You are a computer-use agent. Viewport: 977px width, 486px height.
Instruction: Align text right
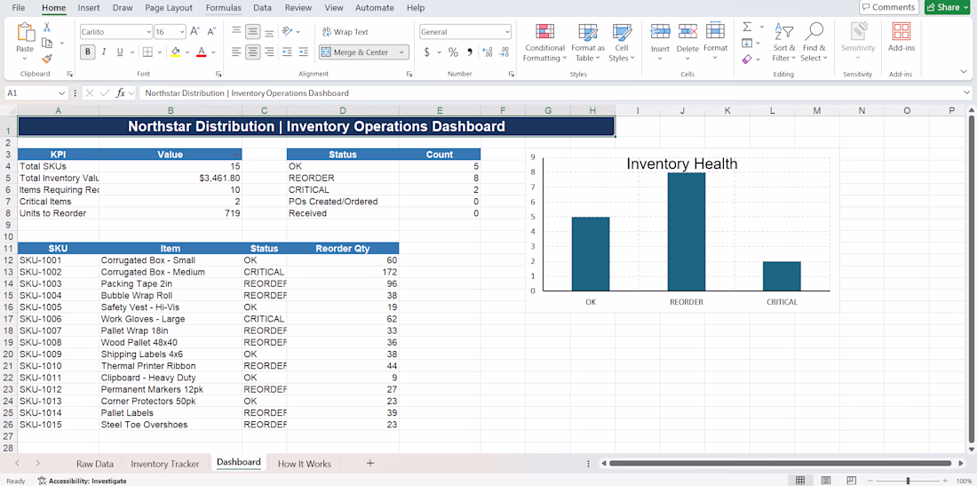[269, 52]
